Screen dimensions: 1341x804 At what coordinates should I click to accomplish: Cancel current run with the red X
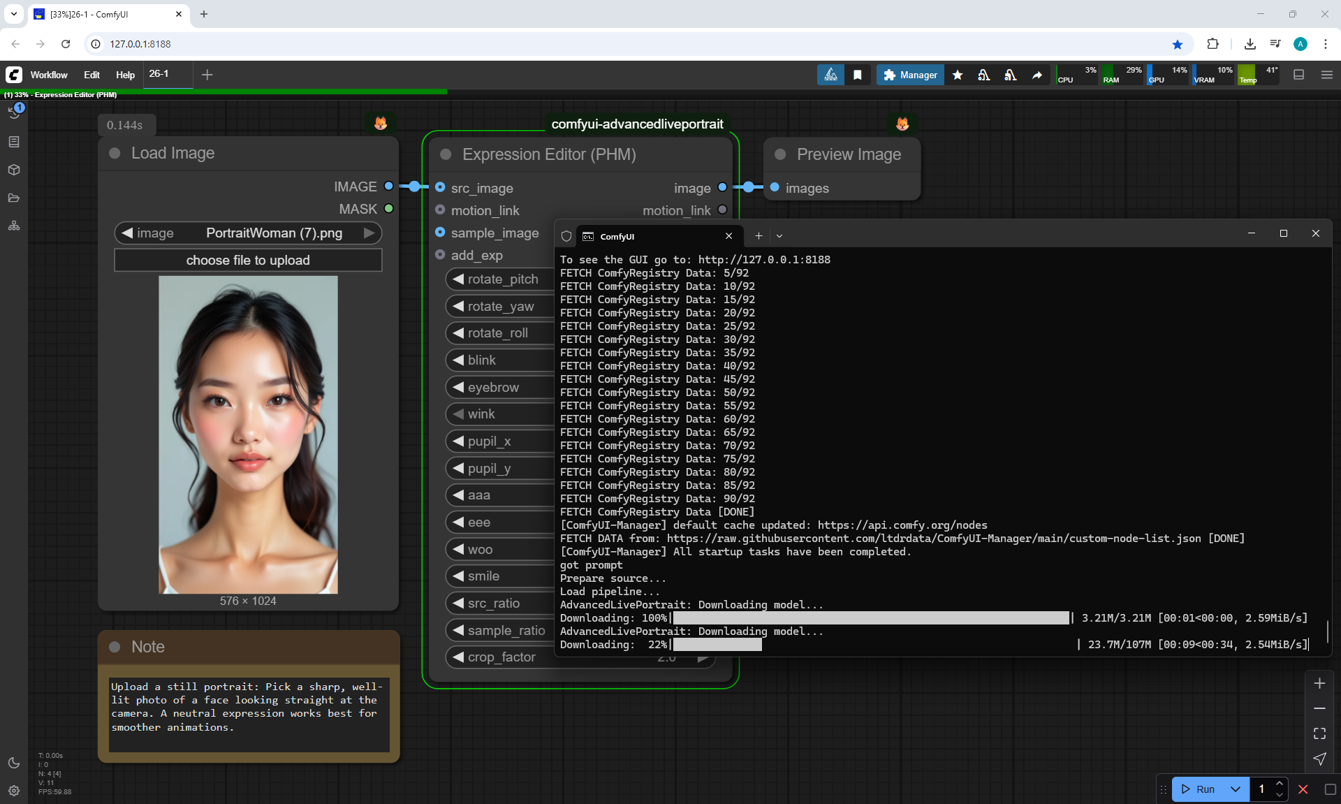[x=1303, y=789]
